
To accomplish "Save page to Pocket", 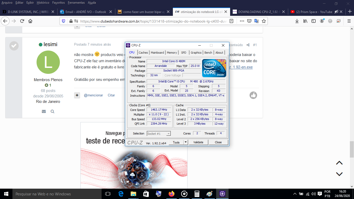I will (x=249, y=21).
